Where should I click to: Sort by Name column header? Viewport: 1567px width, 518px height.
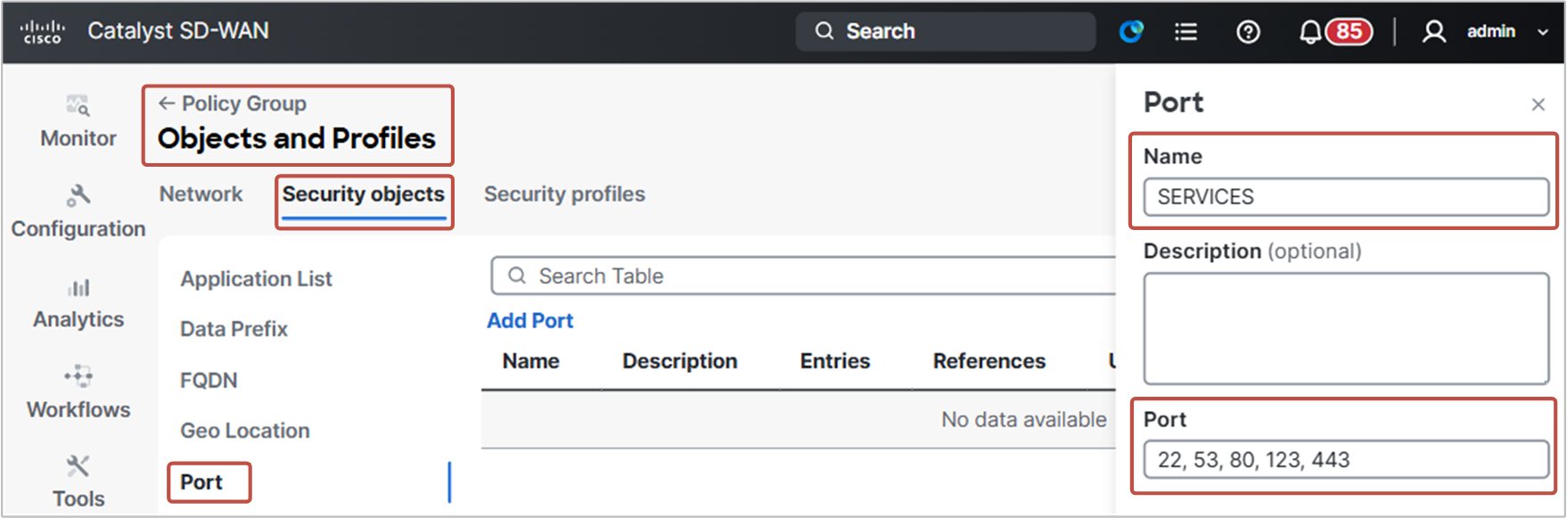point(531,361)
